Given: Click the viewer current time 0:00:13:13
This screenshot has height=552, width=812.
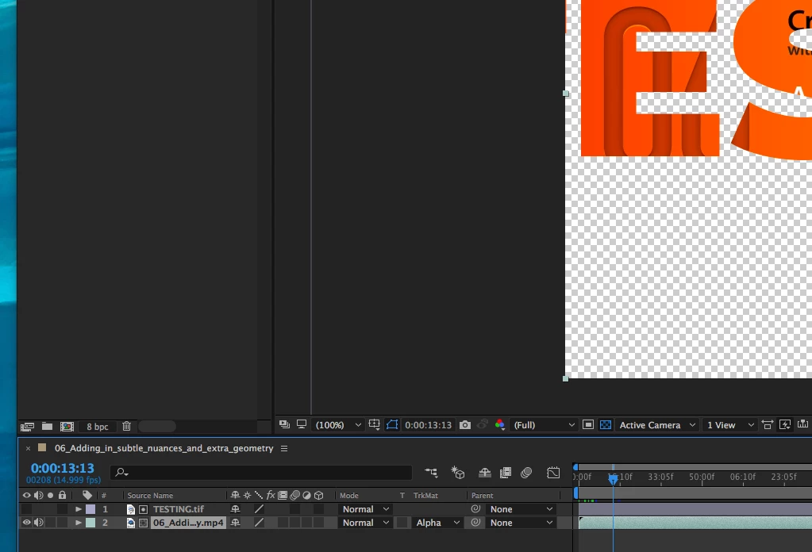Looking at the screenshot, I should click(429, 425).
